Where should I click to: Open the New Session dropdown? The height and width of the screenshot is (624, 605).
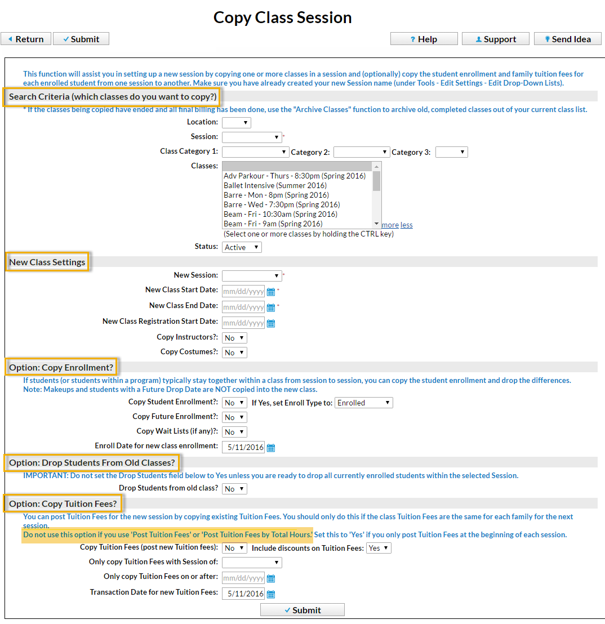252,275
